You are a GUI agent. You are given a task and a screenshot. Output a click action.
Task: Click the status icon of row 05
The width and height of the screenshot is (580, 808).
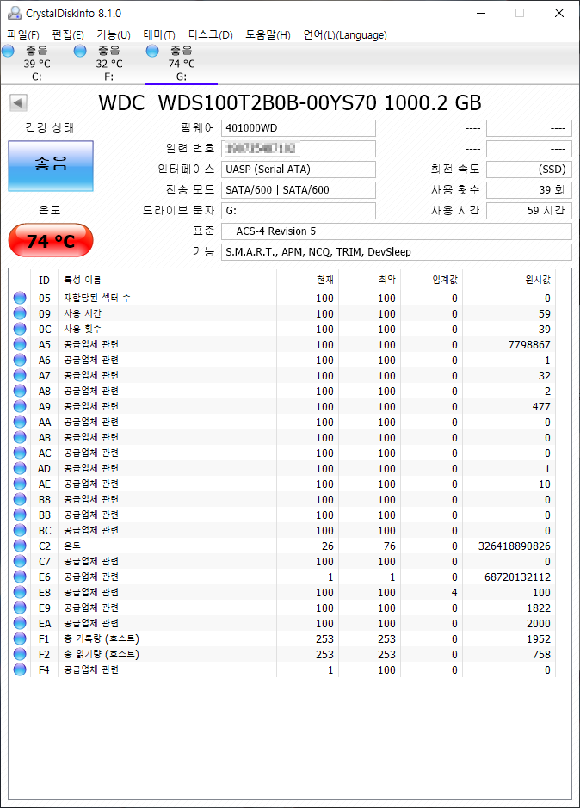[20, 298]
